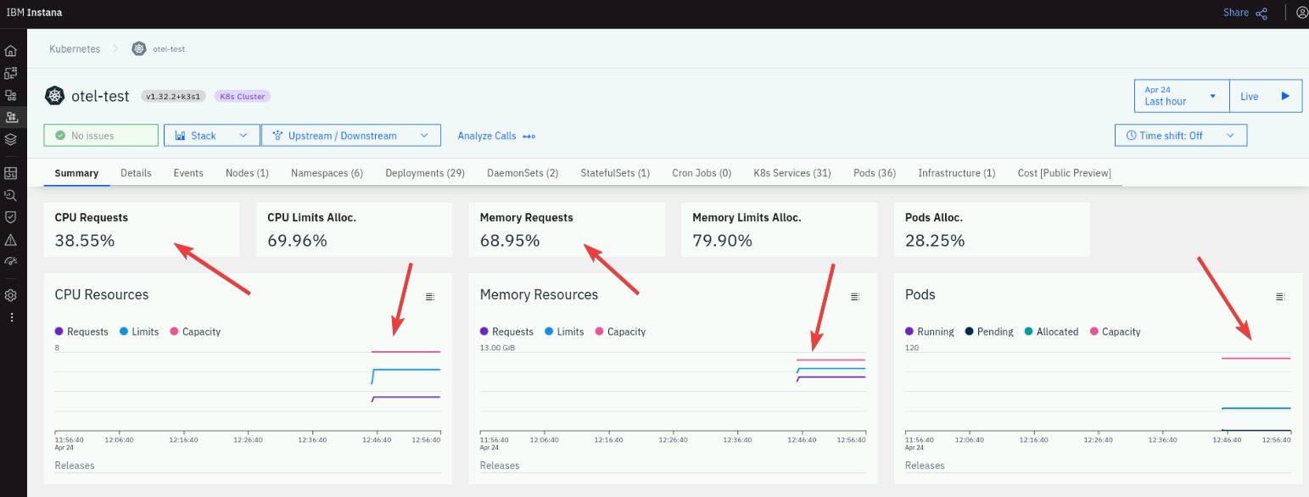Open the More vertical dots in sidebar
Image resolution: width=1309 pixels, height=497 pixels.
click(x=11, y=317)
